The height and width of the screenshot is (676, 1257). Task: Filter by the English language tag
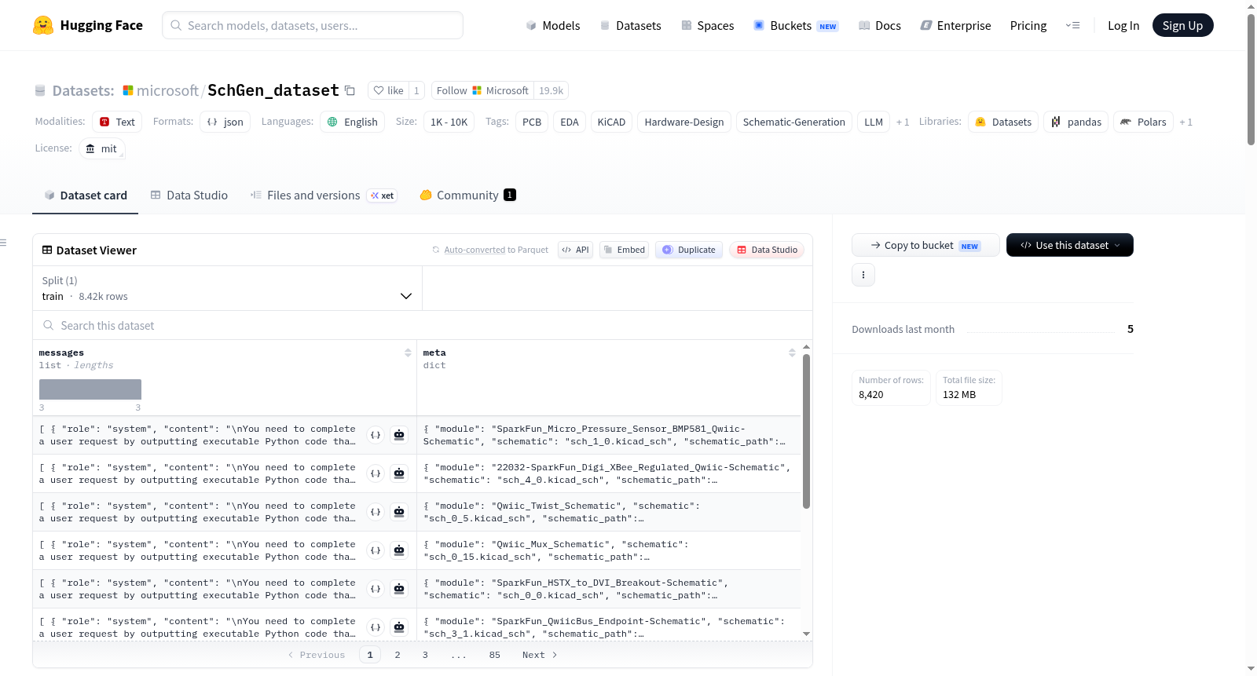point(353,122)
